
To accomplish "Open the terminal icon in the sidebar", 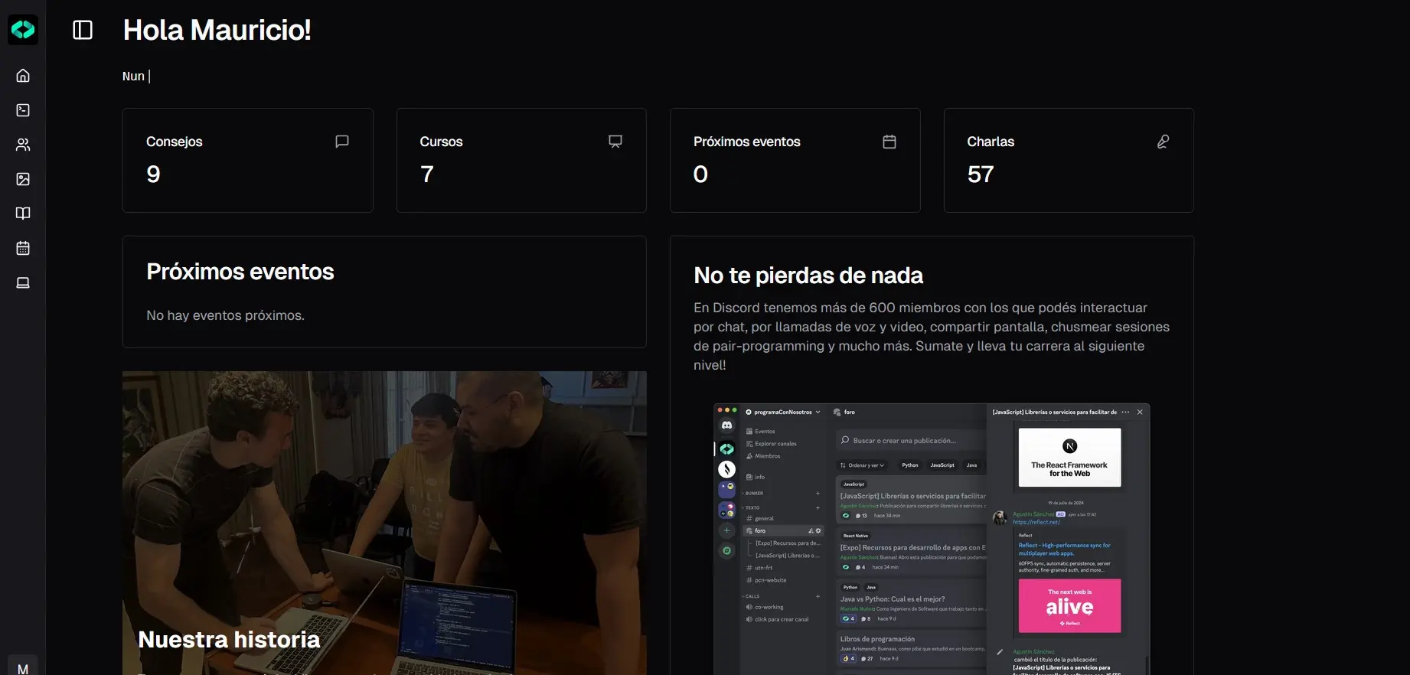I will [x=23, y=110].
